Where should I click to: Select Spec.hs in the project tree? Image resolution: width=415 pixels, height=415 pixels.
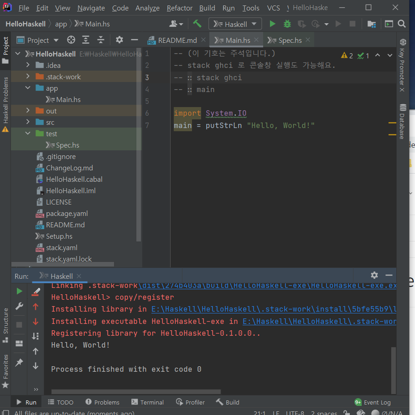pyautogui.click(x=67, y=145)
